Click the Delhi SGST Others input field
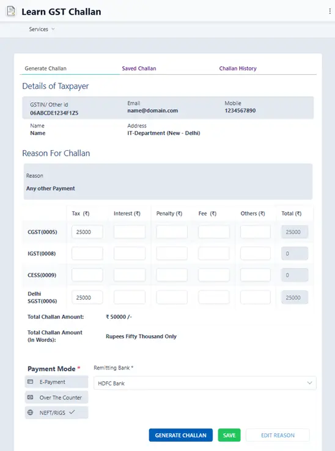The height and width of the screenshot is (451, 335). [256, 297]
